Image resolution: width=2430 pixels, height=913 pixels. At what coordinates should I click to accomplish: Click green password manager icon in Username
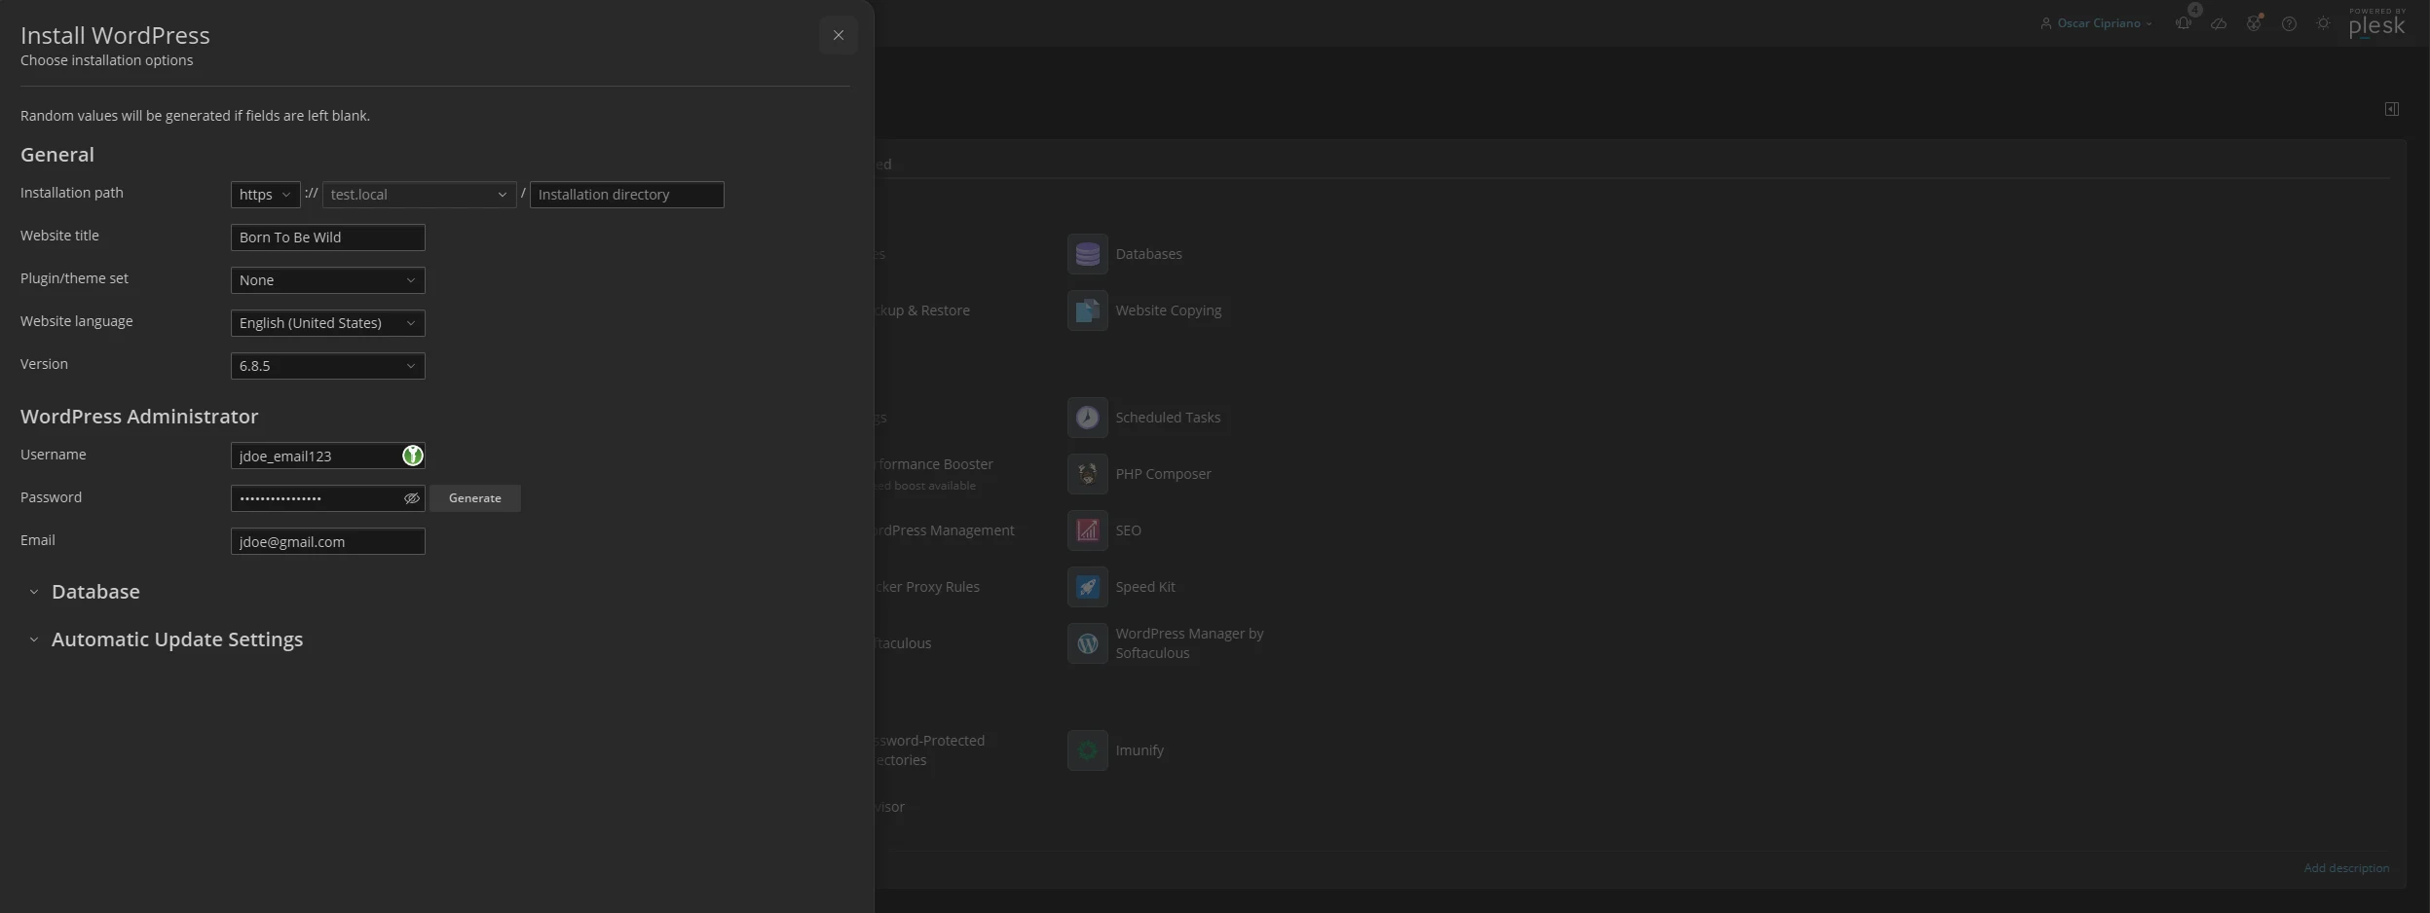point(412,456)
